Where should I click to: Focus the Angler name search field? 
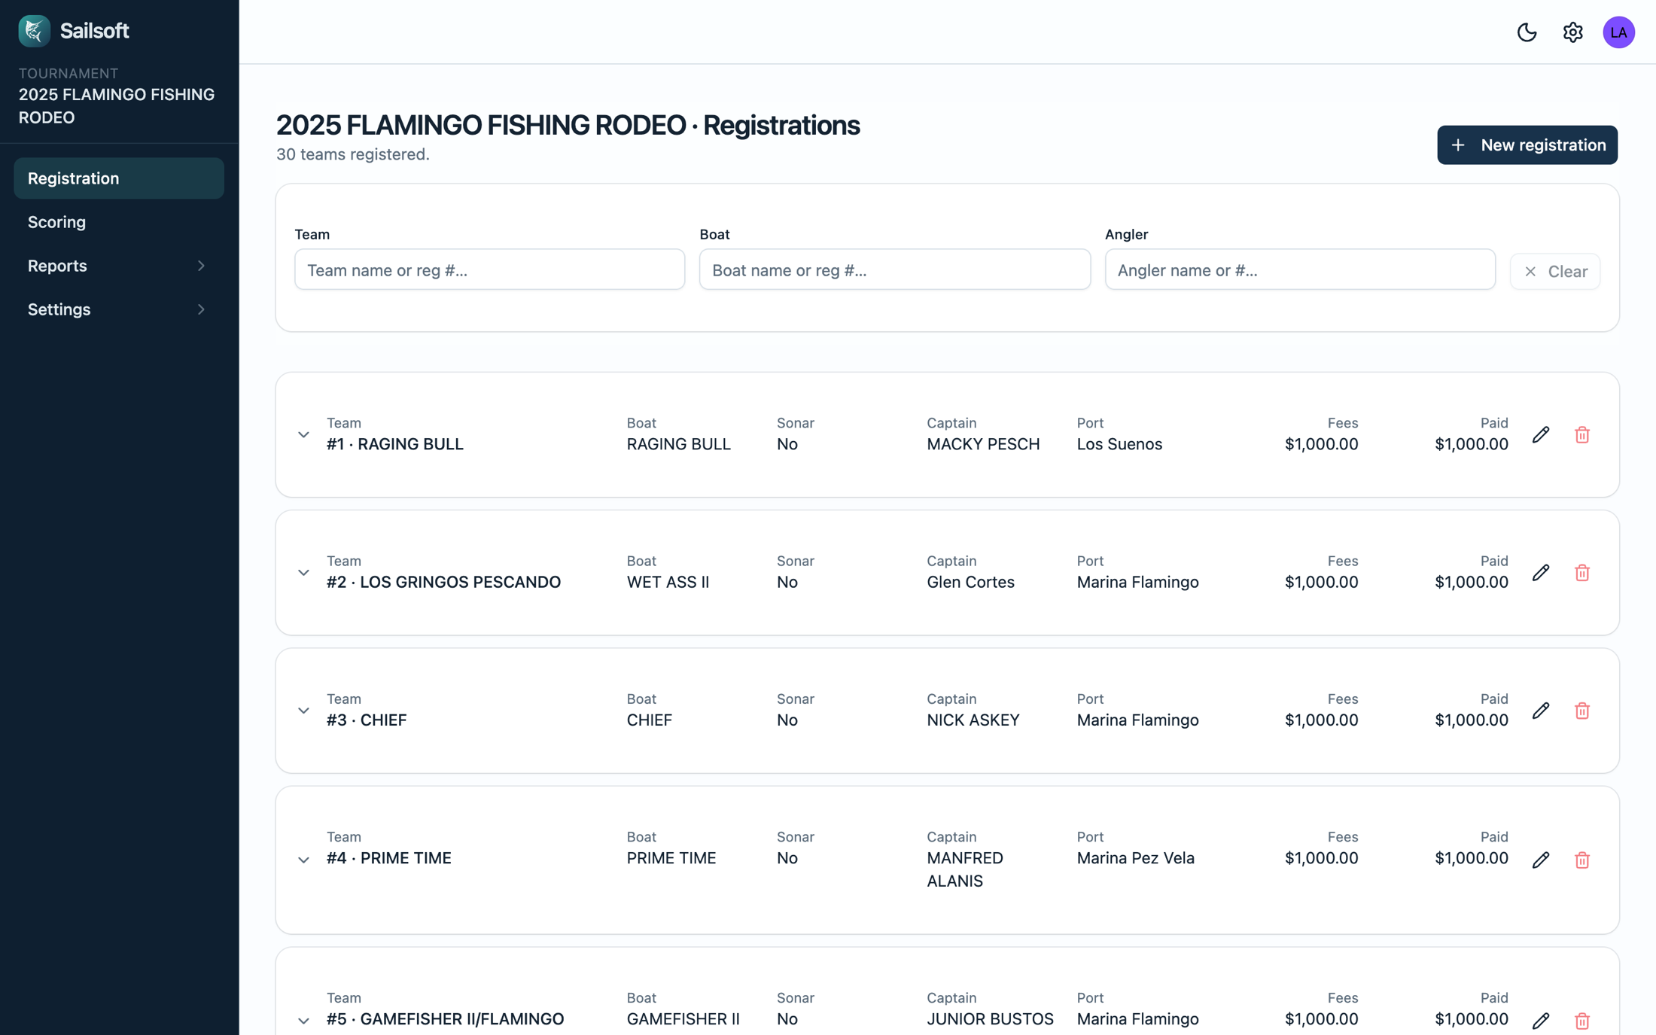point(1300,269)
